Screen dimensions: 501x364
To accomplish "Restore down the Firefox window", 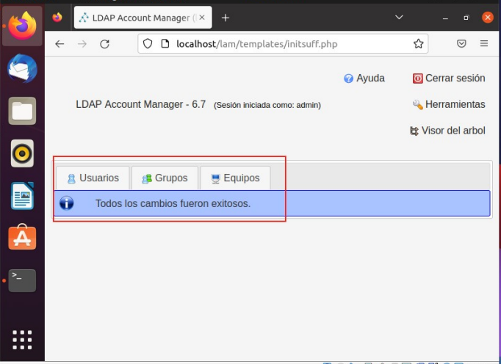I will [x=466, y=18].
